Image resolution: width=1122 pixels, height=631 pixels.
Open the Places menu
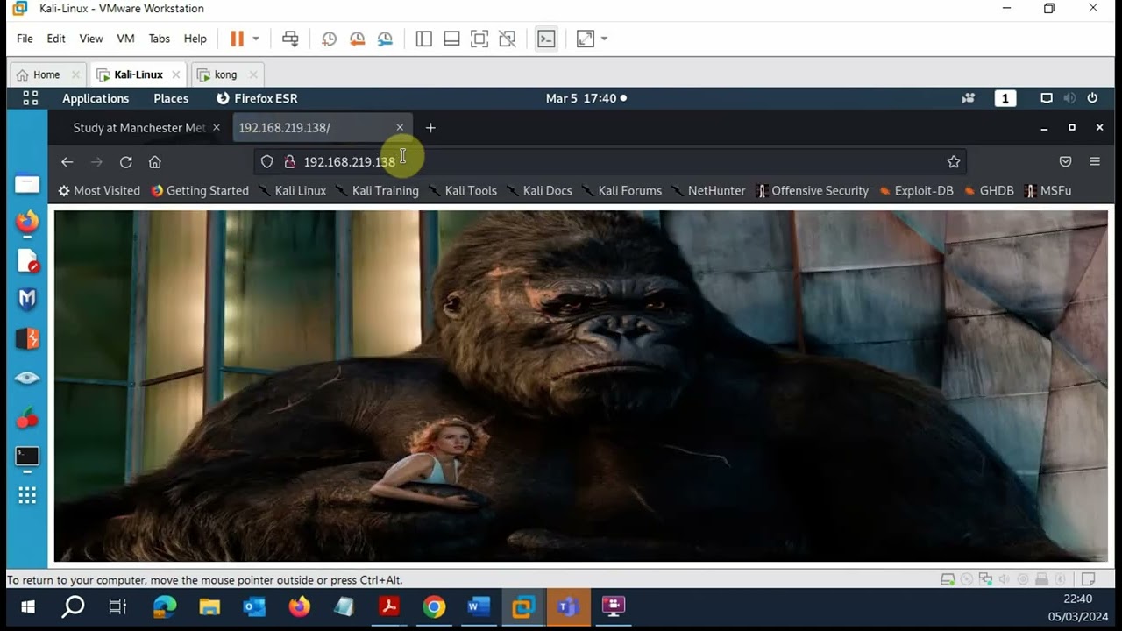coord(171,98)
